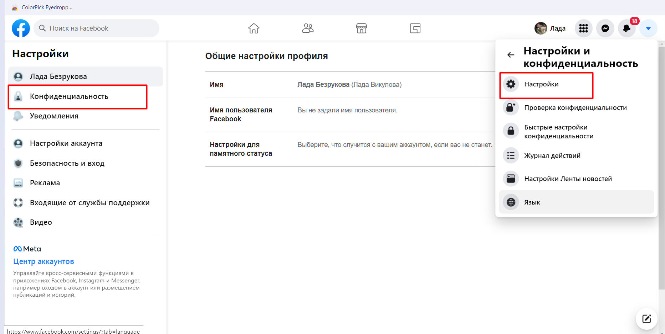Click the Общие настройки профиля heading

pos(266,56)
